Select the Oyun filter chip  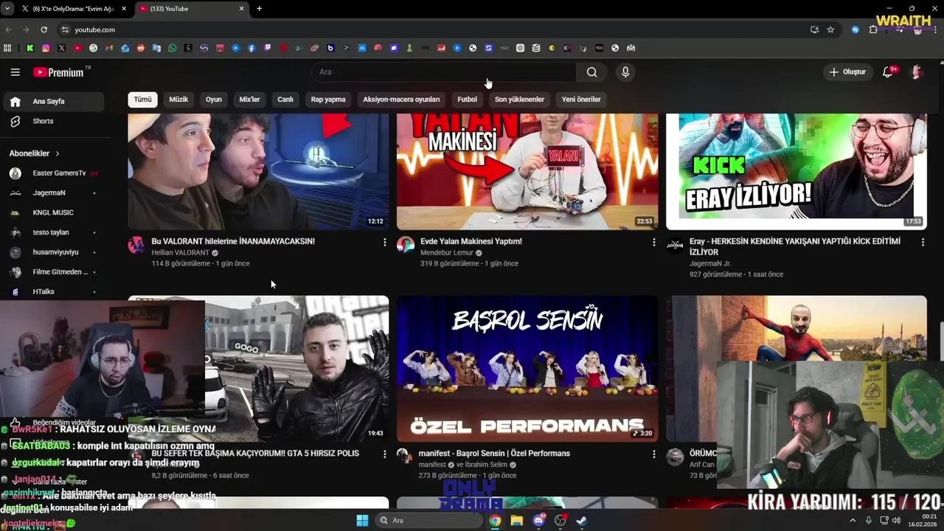click(x=214, y=100)
